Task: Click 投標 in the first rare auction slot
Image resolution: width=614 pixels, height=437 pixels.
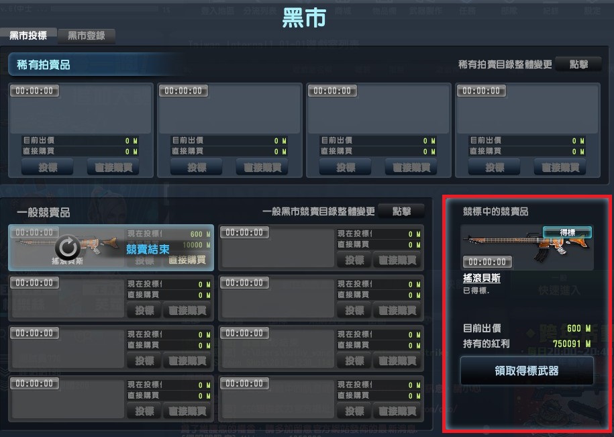Action: tap(48, 168)
